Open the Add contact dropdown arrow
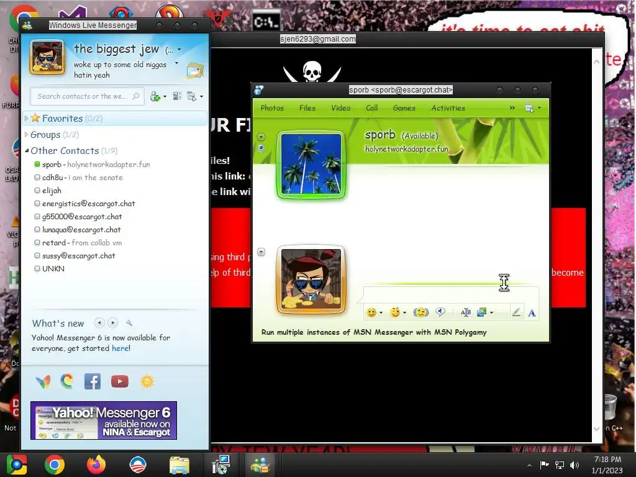The image size is (636, 477). point(165,96)
